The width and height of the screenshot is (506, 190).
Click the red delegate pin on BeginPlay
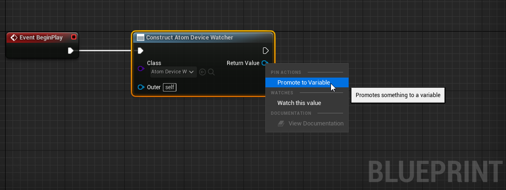(74, 37)
